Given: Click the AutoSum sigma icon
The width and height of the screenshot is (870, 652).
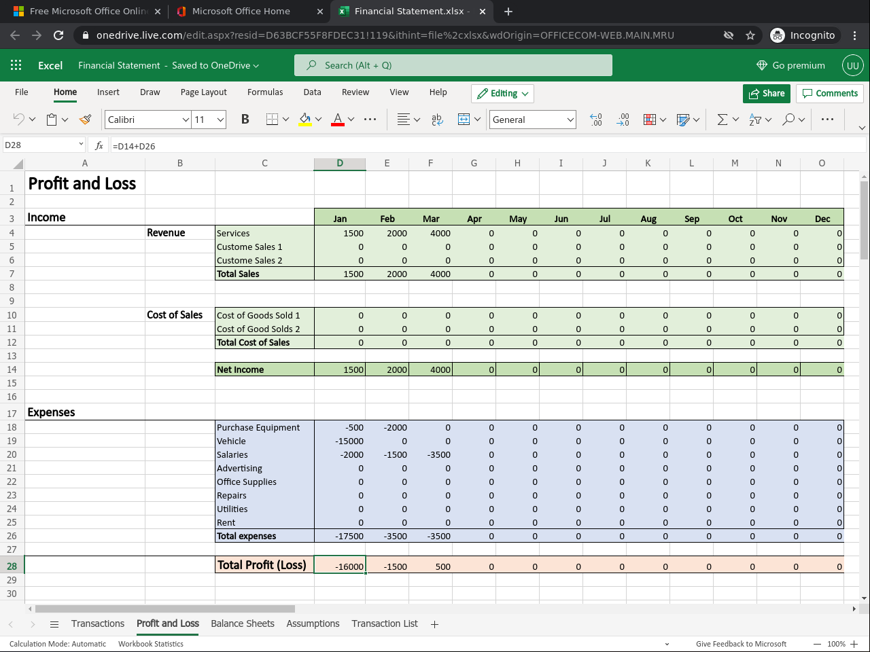Looking at the screenshot, I should (722, 120).
